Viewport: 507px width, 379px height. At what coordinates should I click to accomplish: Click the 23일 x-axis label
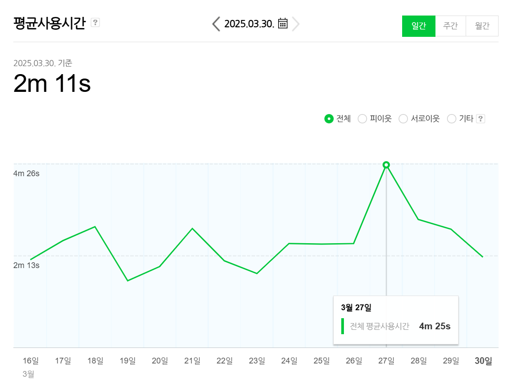(x=257, y=361)
